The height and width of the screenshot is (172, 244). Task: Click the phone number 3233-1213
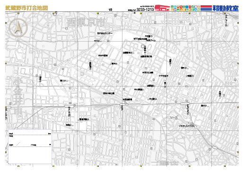coord(145,9)
